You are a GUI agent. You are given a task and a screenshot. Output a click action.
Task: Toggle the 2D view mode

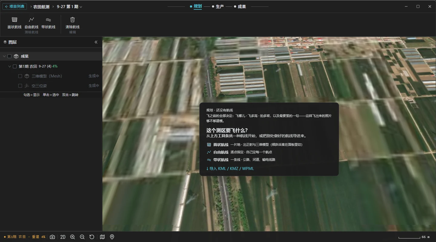[x=63, y=237]
